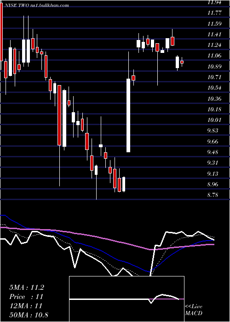The width and height of the screenshot is (230, 322).
Task: Click the 11.94 price axis label
Action: [214, 3]
